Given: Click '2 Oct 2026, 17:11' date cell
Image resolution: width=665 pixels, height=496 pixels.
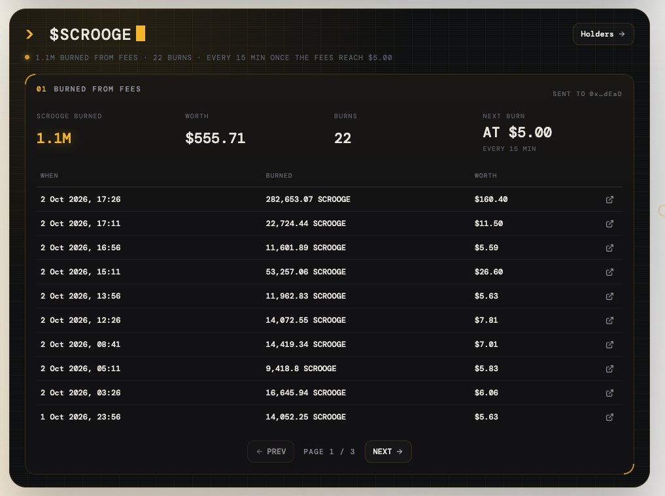Looking at the screenshot, I should tap(80, 223).
